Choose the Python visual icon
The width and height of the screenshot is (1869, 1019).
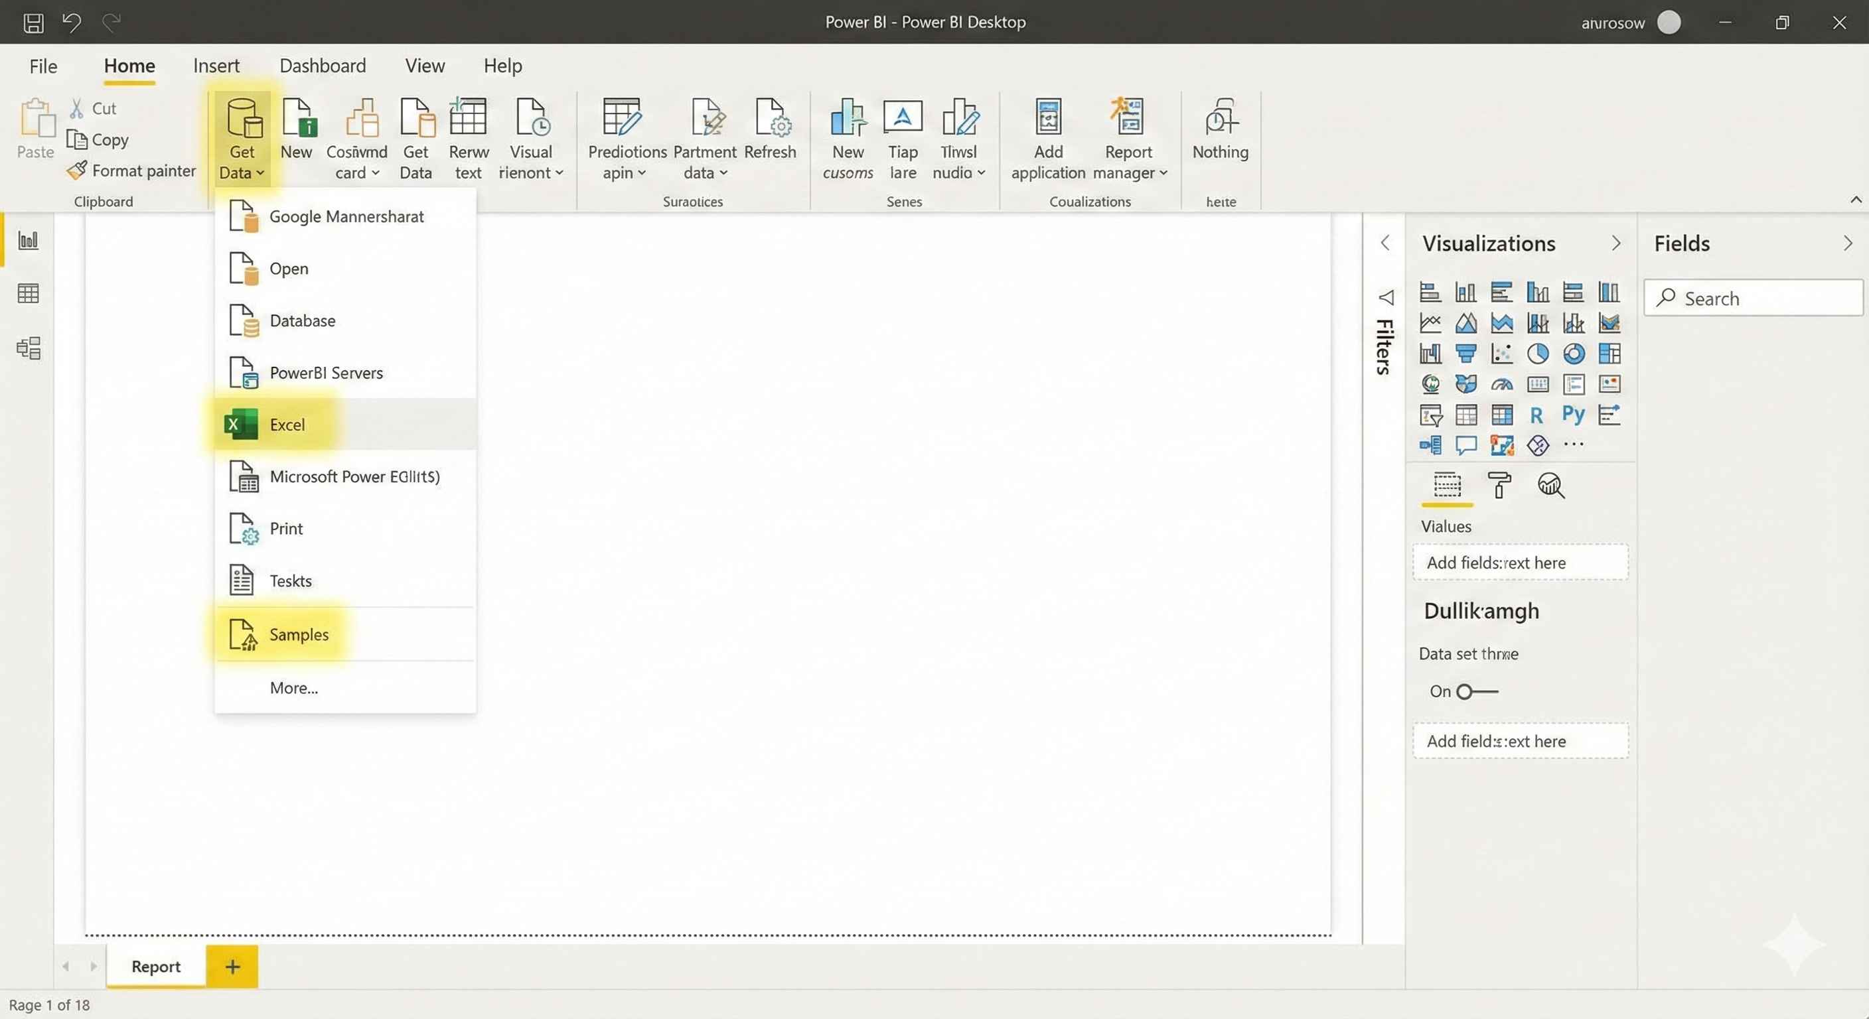[x=1573, y=414]
